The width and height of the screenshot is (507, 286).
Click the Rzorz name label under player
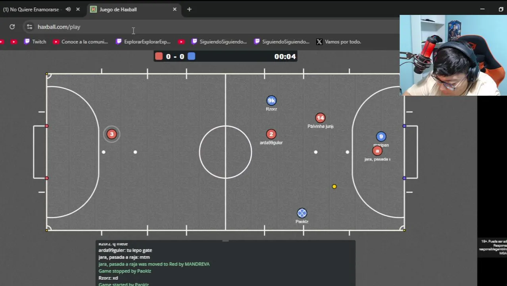[271, 109]
